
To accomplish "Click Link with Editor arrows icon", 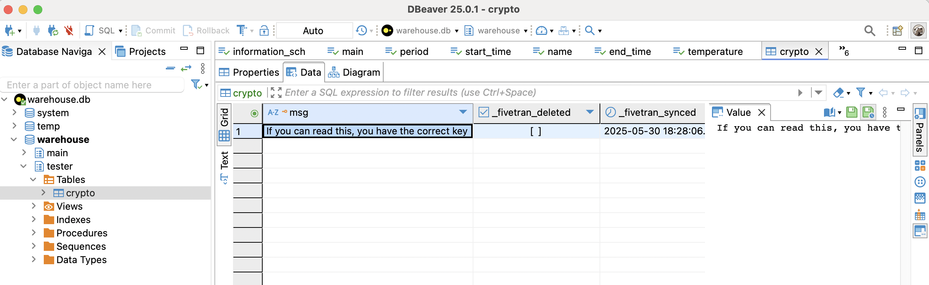I will tap(186, 68).
